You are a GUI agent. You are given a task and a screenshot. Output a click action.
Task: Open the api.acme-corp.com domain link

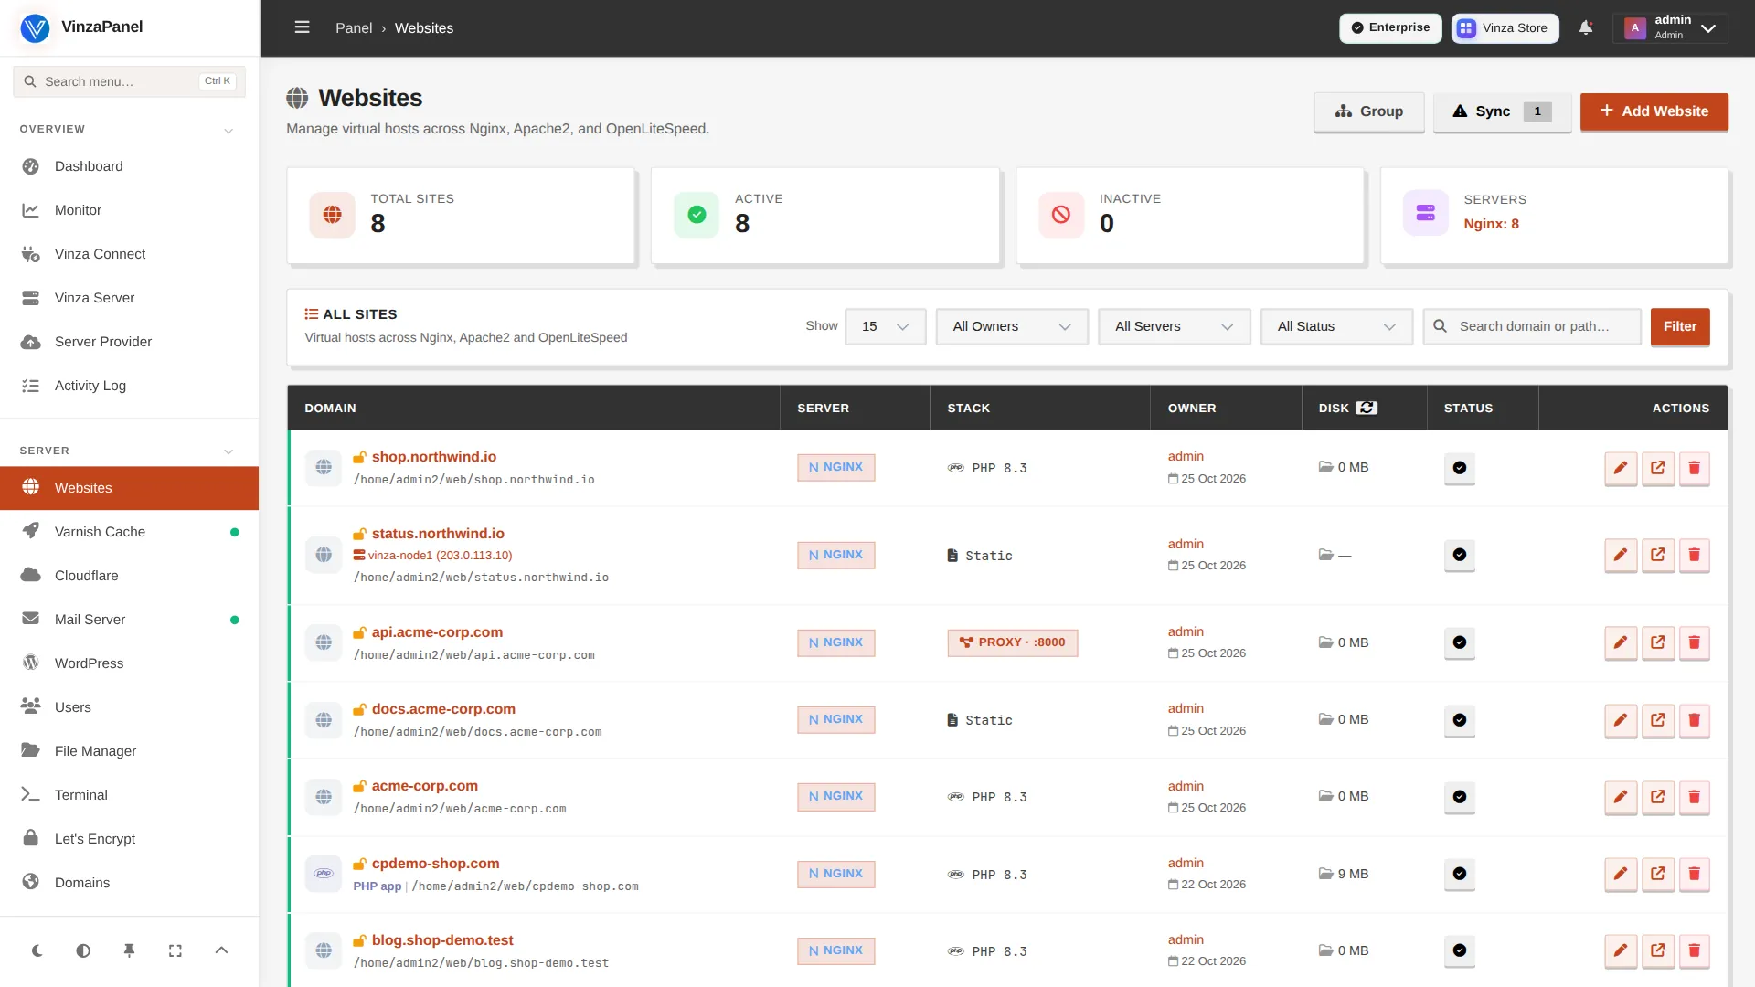[437, 632]
